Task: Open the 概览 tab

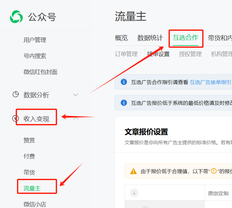Action: 121,38
